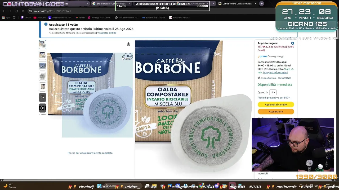Click the 150 pcs badge on product image
This screenshot has width=339, height=190.
[128, 56]
